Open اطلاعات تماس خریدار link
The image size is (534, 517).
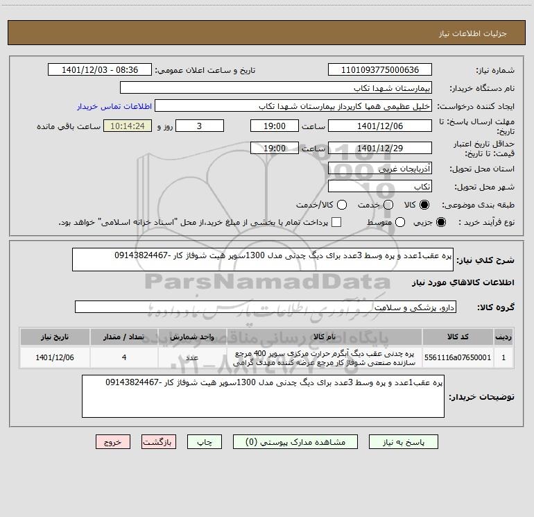point(114,106)
